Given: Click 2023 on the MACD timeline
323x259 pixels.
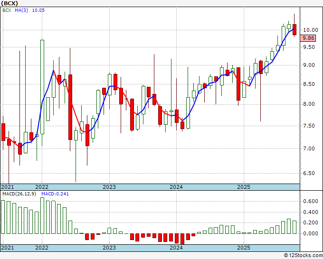Looking at the screenshot, I should click(x=109, y=248).
